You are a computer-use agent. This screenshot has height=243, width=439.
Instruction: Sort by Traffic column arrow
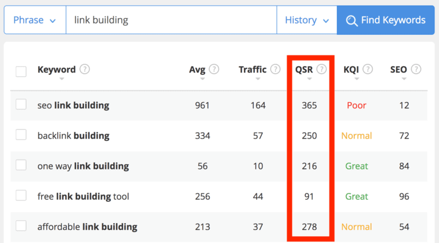click(258, 79)
